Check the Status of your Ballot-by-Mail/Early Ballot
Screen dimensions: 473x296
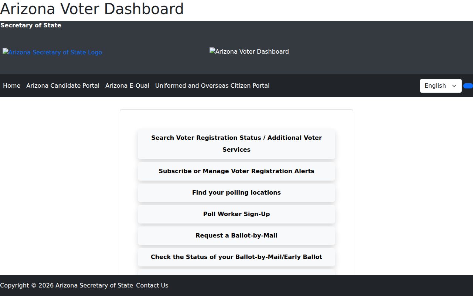click(x=236, y=257)
